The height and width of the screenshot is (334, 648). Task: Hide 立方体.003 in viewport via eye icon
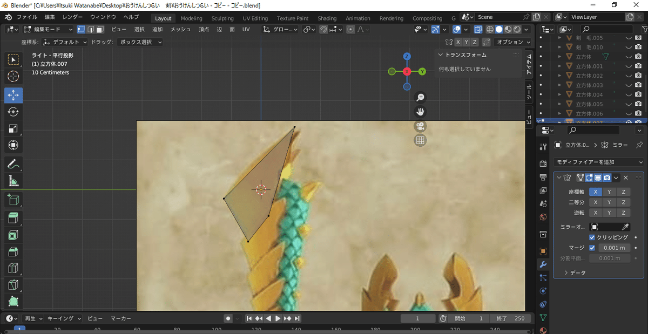tap(629, 85)
